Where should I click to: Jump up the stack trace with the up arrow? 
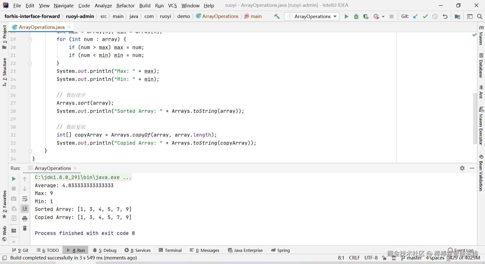[25, 179]
